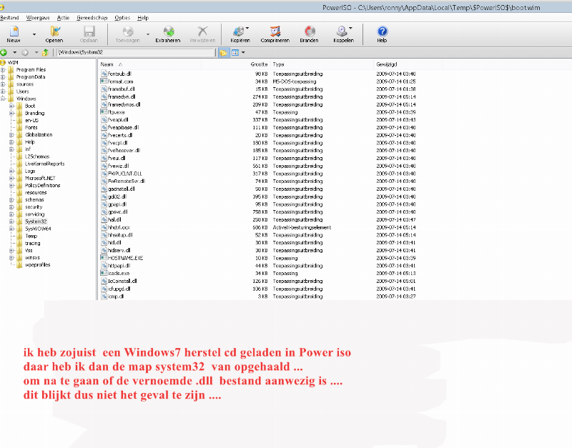Click the Branden toolbar icon
572x448 pixels.
point(310,34)
